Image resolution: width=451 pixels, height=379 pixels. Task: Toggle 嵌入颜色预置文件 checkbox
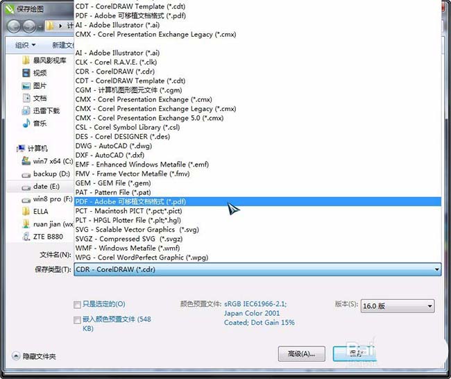tap(77, 320)
